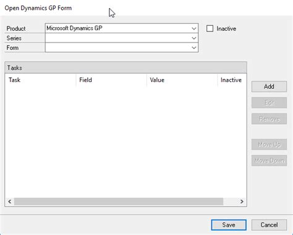
Task: Click the Series field label
Action: (x=14, y=38)
